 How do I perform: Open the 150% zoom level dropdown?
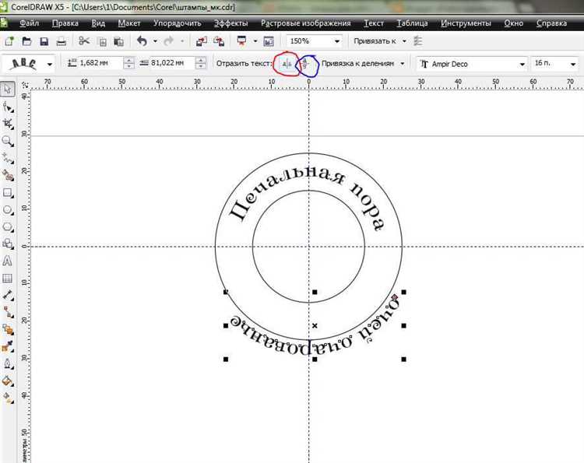[x=337, y=40]
